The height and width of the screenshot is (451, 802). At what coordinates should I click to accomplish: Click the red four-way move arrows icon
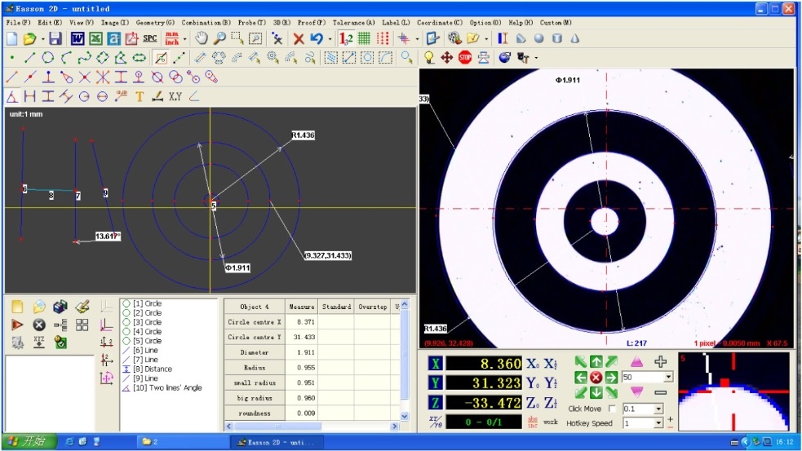click(446, 58)
